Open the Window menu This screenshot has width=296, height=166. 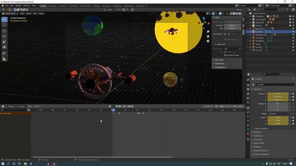[26, 6]
